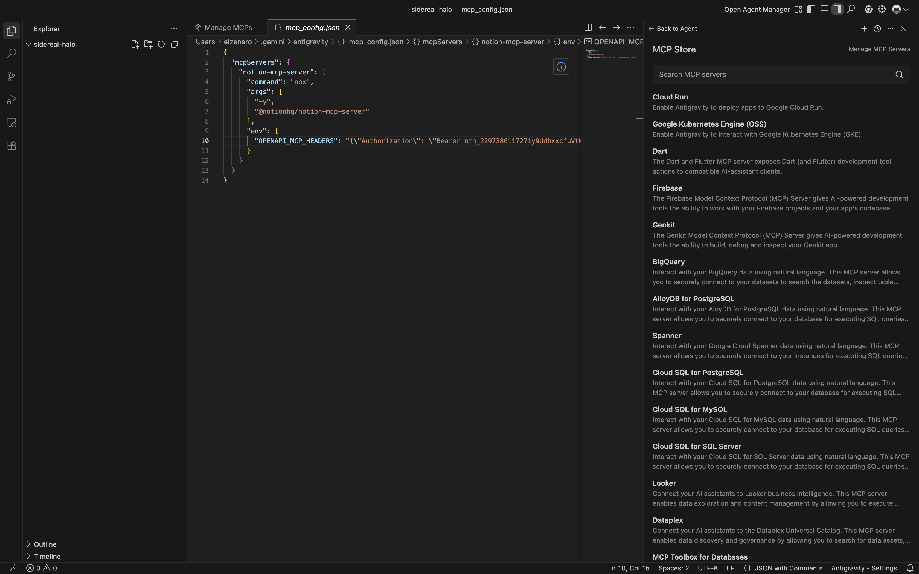Toggle the secondary side bar visibility
The height and width of the screenshot is (574, 919).
[x=837, y=10]
